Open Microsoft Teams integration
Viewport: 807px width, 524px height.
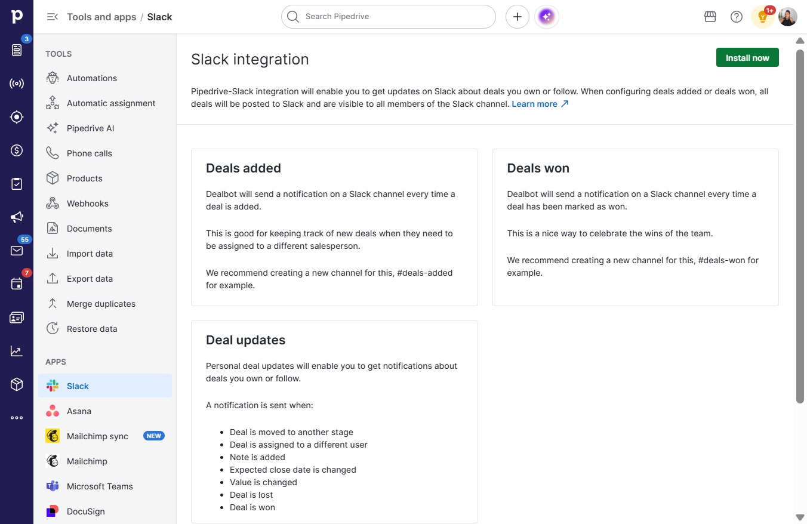click(x=105, y=486)
